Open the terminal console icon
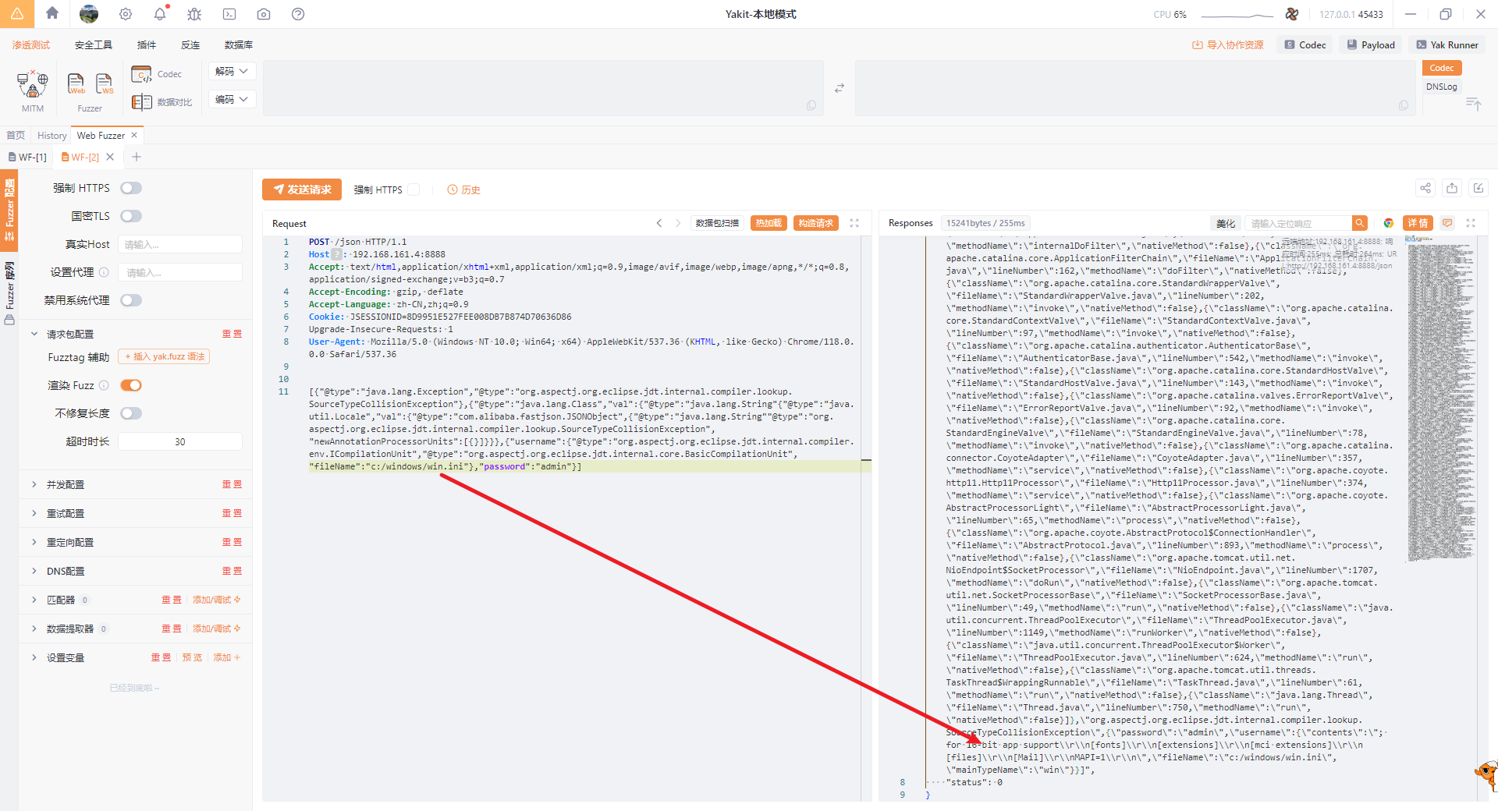1498x811 pixels. pyautogui.click(x=229, y=14)
